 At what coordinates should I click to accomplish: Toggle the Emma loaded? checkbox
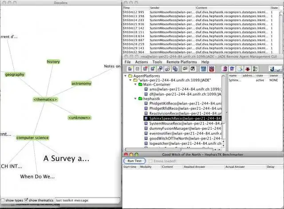(x=150, y=161)
